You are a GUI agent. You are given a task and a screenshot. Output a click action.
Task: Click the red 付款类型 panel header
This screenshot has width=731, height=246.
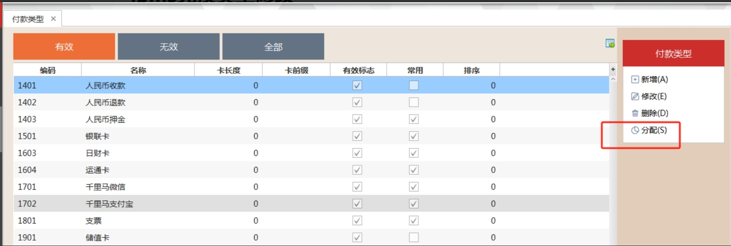tap(673, 54)
